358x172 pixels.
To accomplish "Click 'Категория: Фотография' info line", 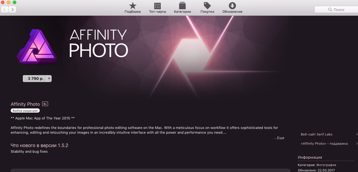I will pos(317,165).
